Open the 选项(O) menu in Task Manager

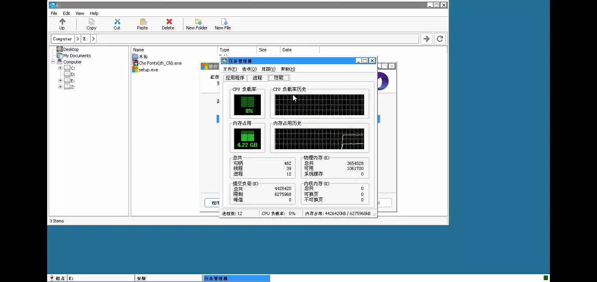[249, 69]
